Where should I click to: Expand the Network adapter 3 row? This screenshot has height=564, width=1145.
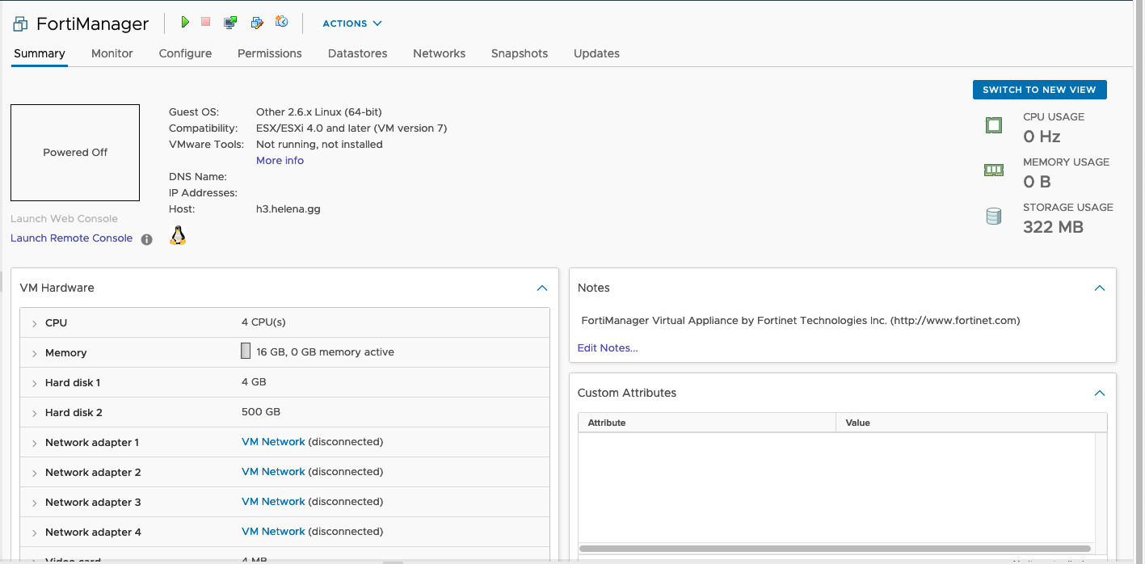pos(35,503)
